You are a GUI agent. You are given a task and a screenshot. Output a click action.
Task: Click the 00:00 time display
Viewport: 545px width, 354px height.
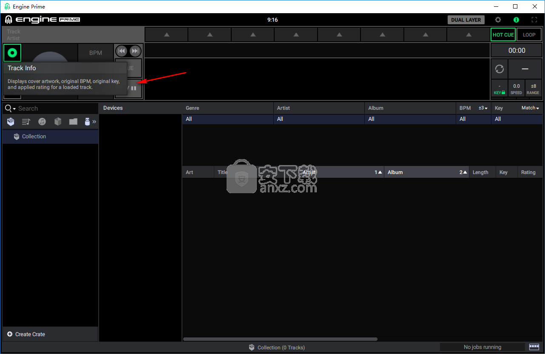[517, 50]
